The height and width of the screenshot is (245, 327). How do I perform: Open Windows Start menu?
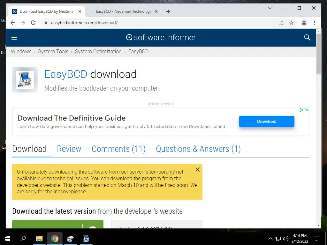(8, 239)
